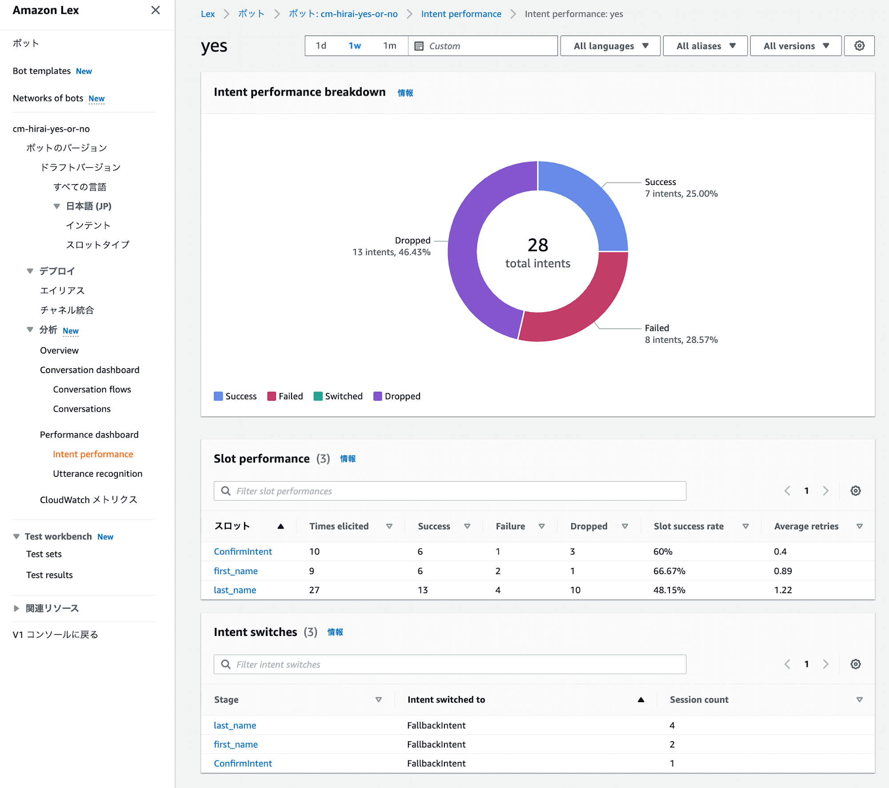This screenshot has width=889, height=788.
Task: Click the right arrow paginator for intent switches
Action: tap(826, 663)
